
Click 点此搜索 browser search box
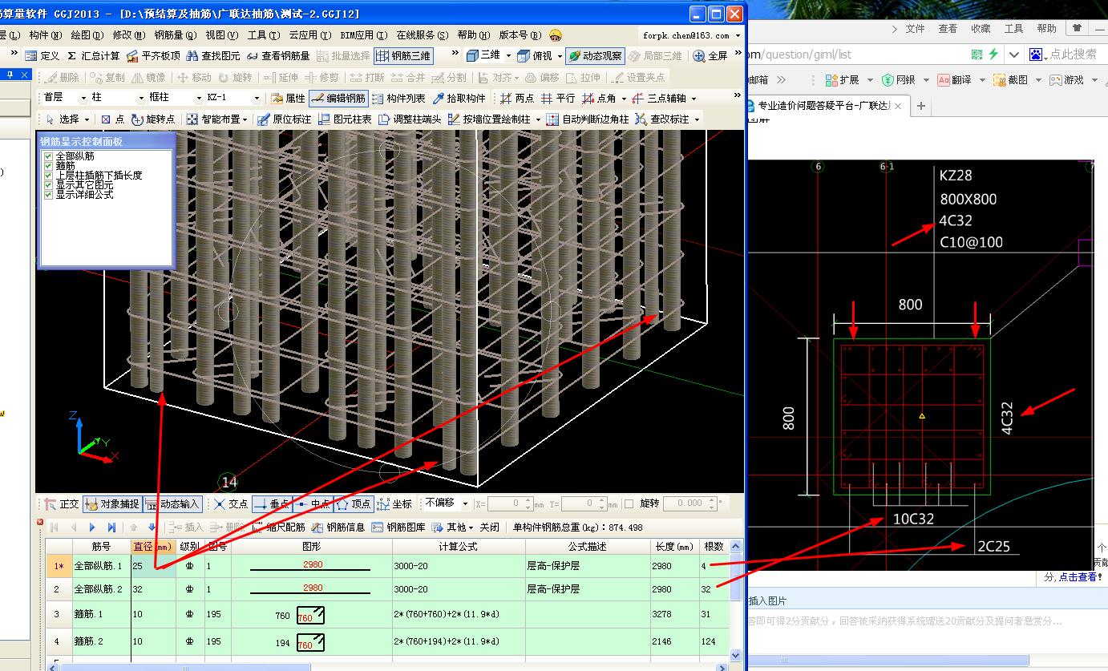point(1073,55)
